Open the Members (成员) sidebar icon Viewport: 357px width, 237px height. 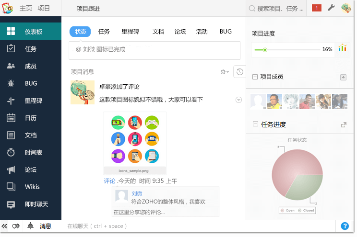point(11,66)
